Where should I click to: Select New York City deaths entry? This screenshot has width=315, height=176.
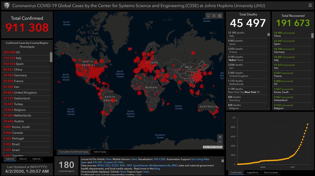coord(247,91)
